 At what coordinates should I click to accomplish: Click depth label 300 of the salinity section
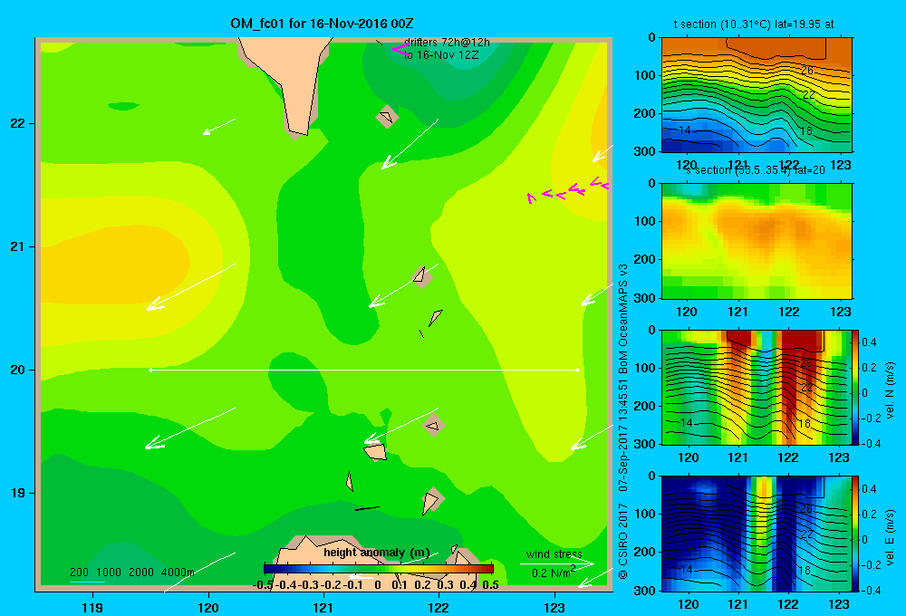645,298
